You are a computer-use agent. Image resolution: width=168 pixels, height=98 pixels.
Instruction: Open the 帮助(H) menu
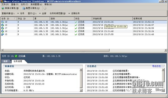[x=48, y=4]
